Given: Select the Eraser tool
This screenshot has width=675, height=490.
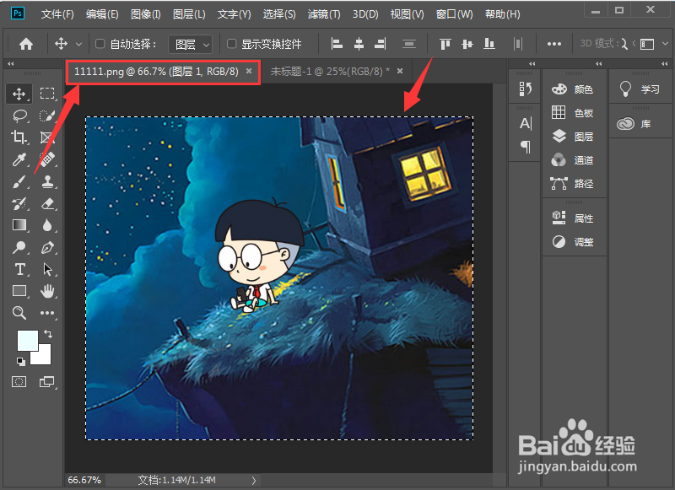Looking at the screenshot, I should coord(47,203).
